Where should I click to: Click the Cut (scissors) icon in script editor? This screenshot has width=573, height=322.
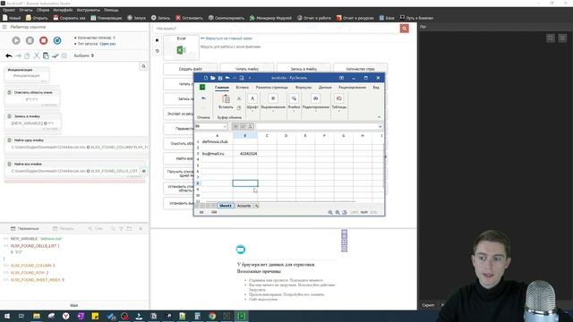[x=37, y=55]
